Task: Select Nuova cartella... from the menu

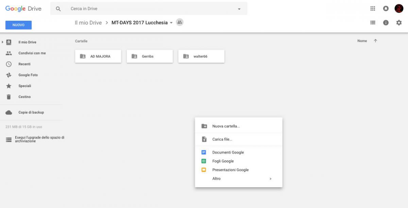Action: point(239,126)
